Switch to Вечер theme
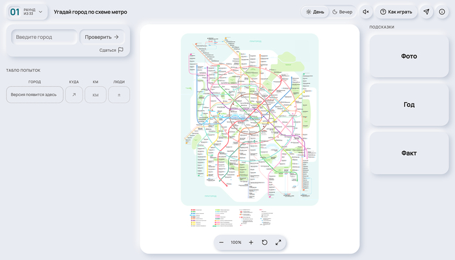The height and width of the screenshot is (260, 455). [342, 12]
